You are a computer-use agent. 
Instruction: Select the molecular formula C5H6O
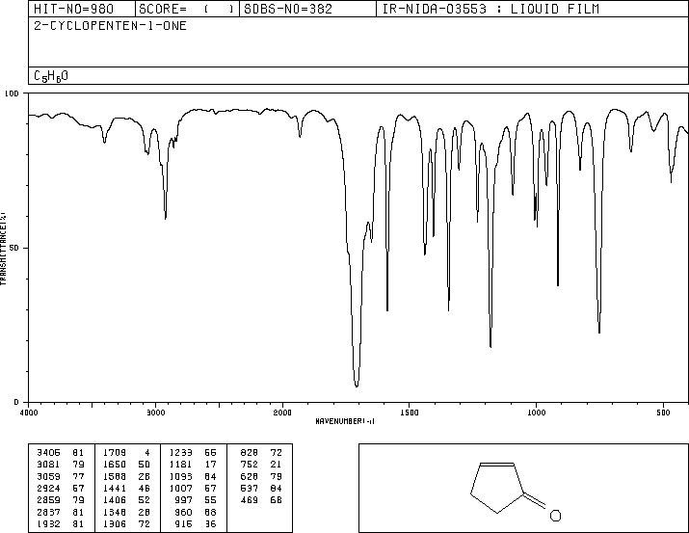(51, 76)
